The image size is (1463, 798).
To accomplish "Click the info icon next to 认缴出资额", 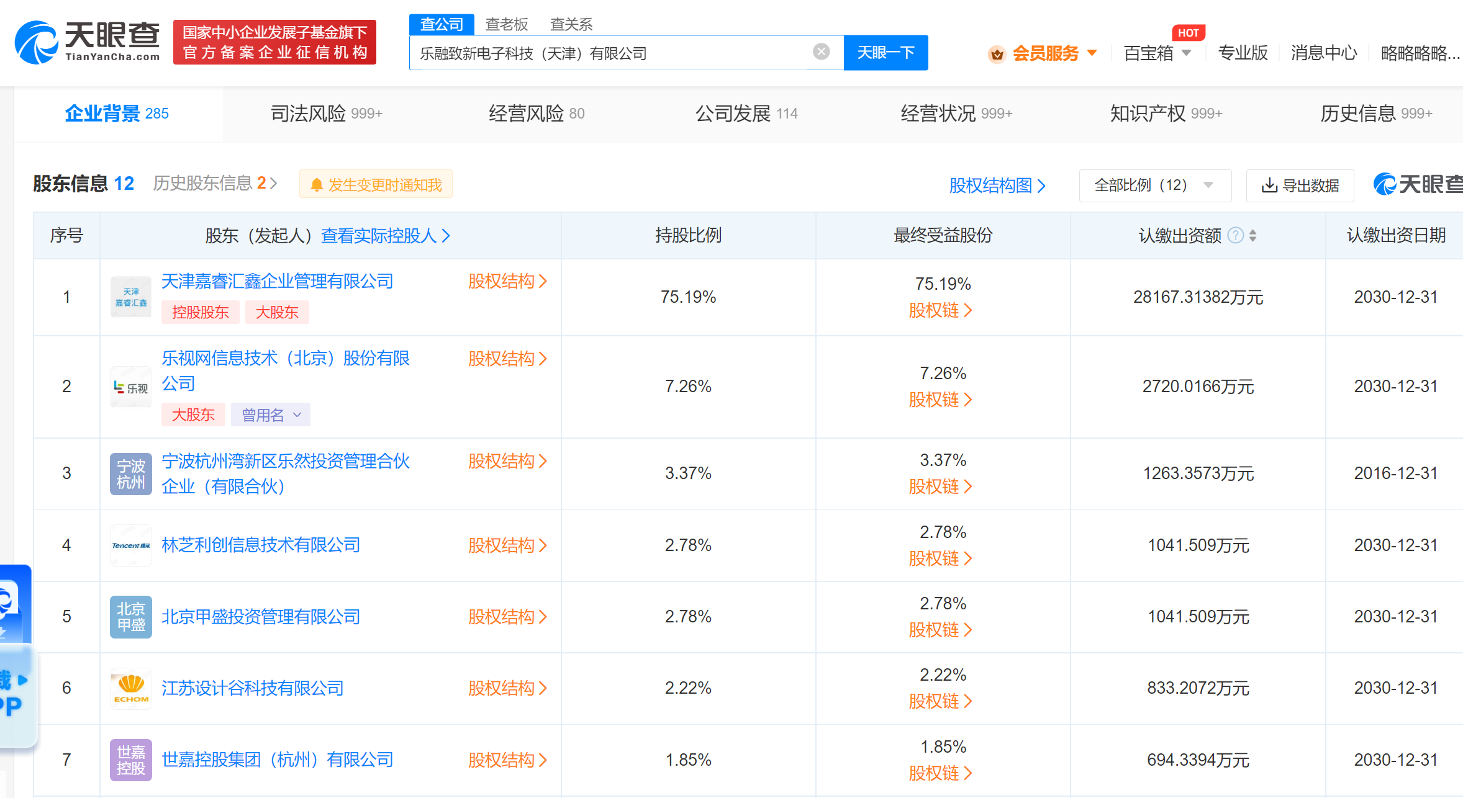I will [x=1236, y=235].
